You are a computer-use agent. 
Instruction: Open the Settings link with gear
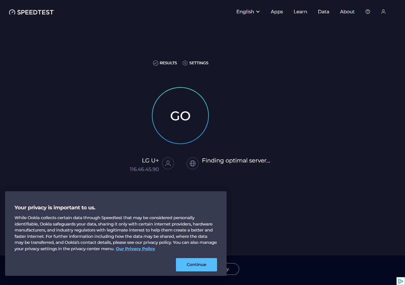coord(195,63)
